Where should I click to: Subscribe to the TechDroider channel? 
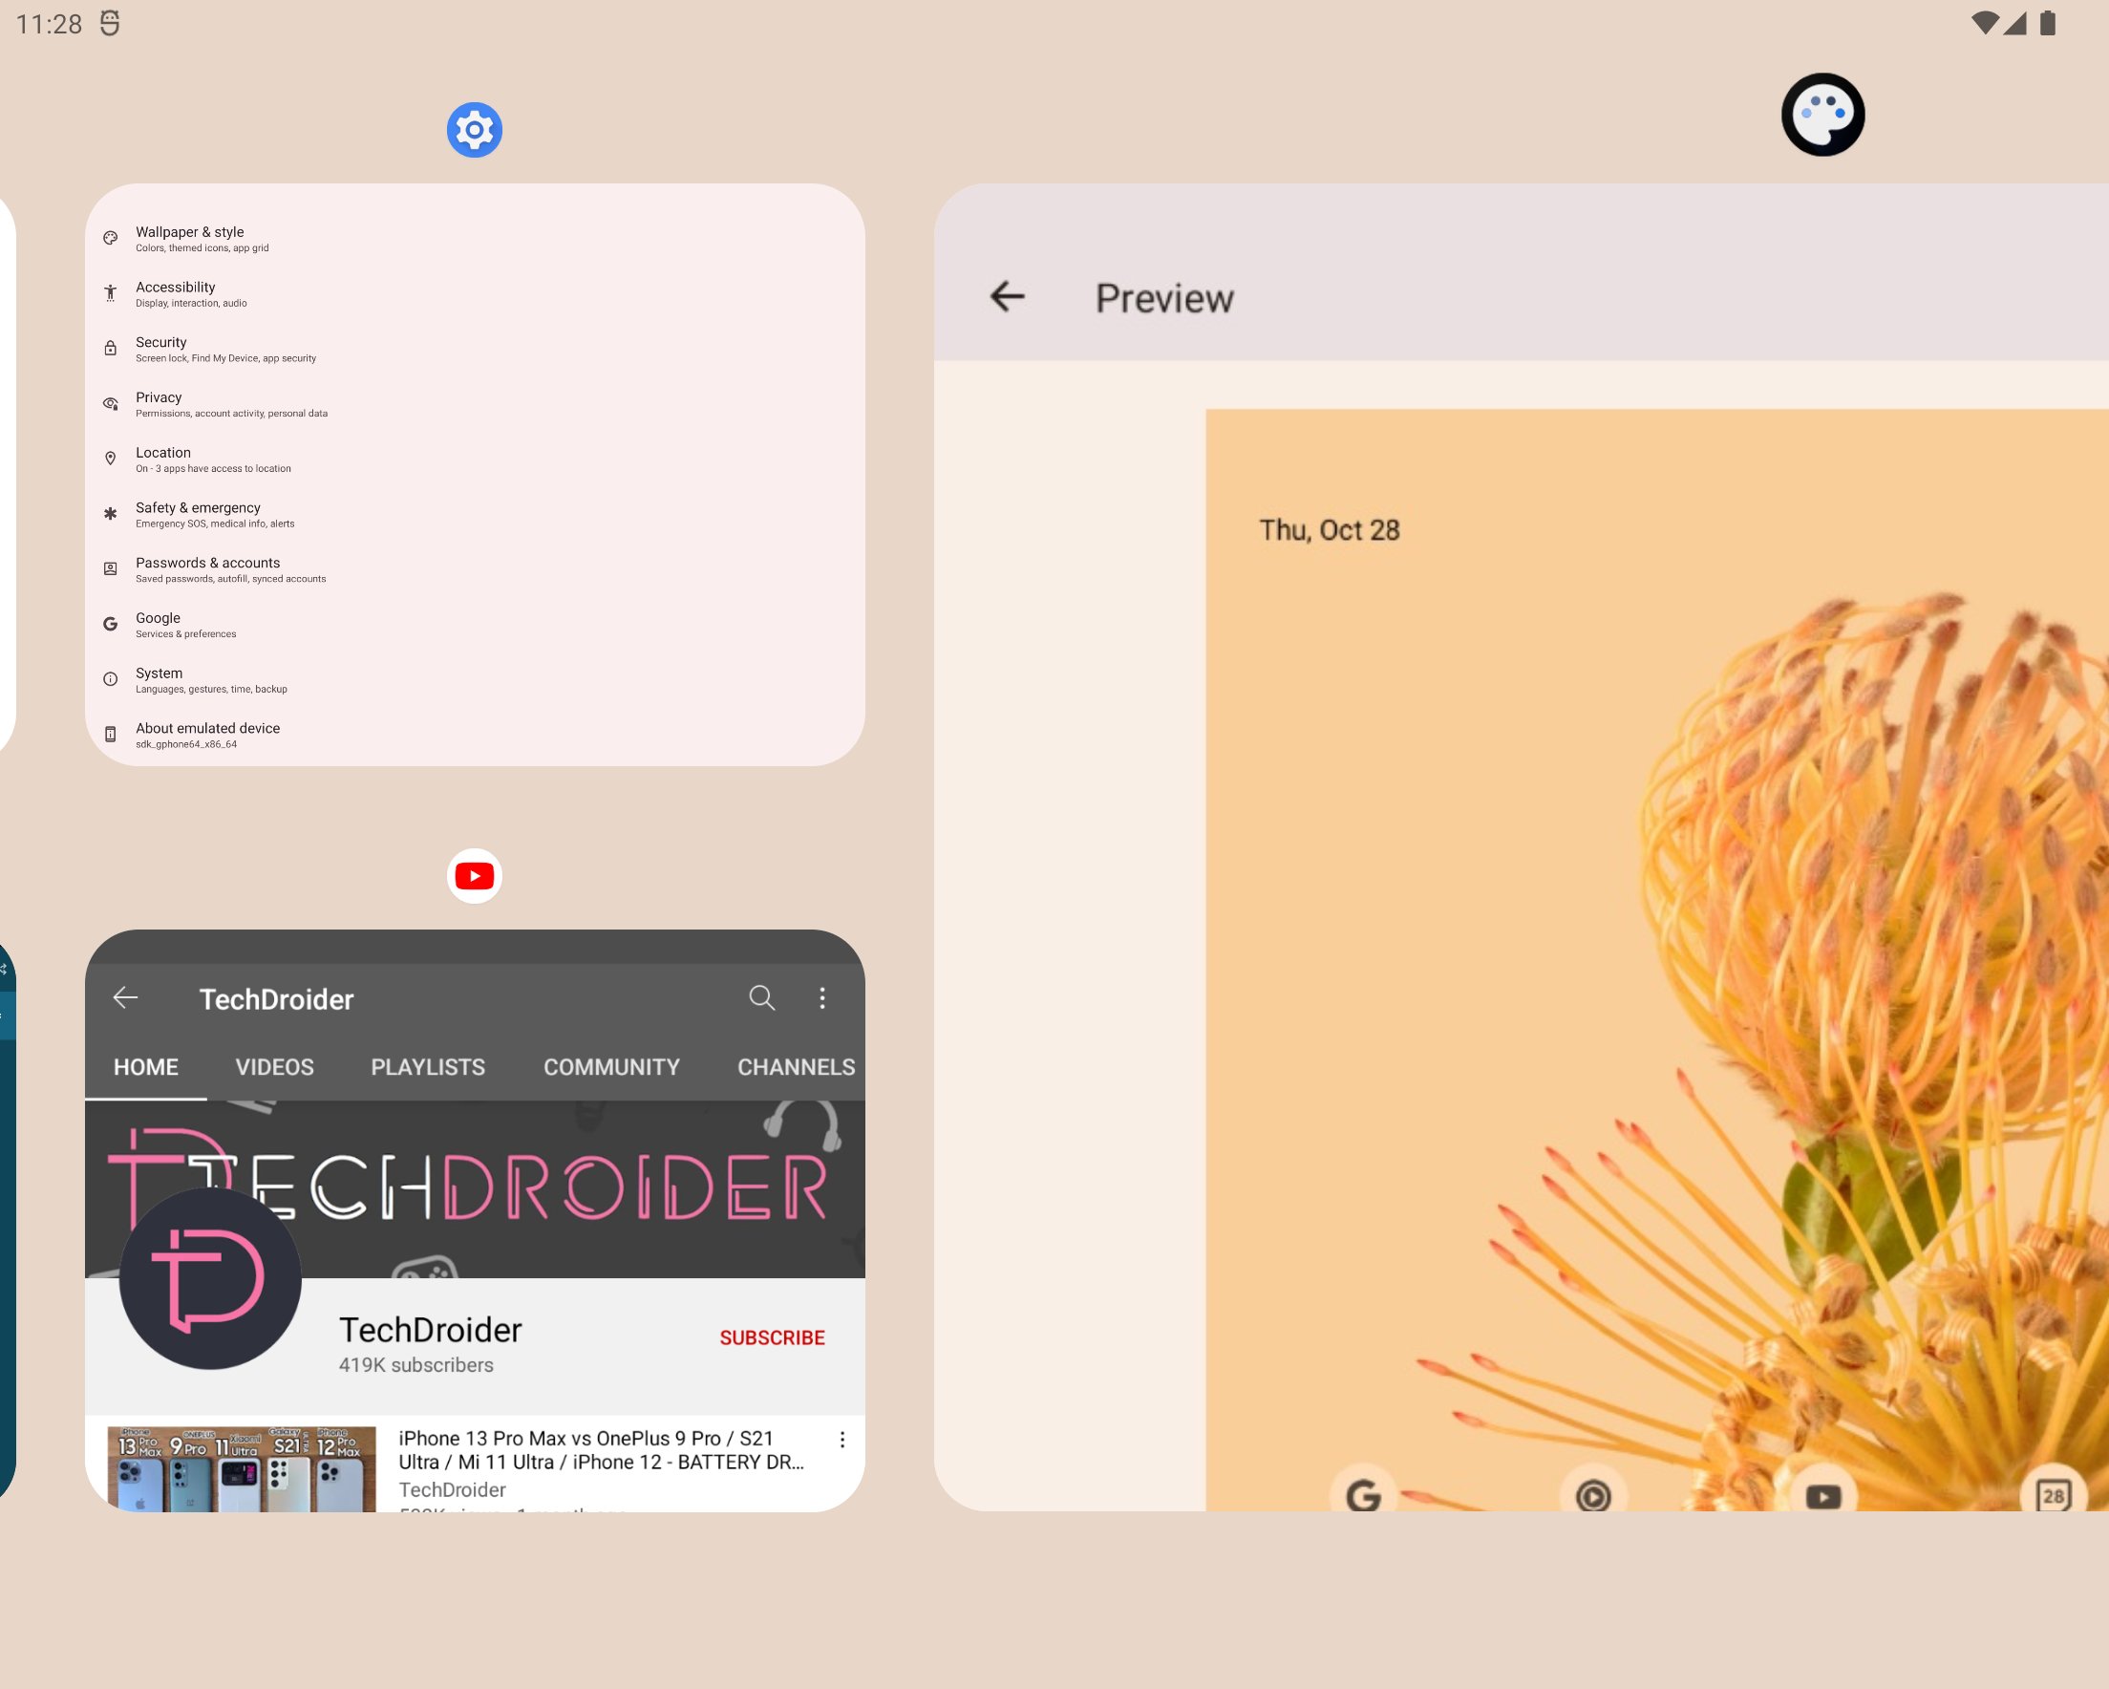pyautogui.click(x=772, y=1337)
